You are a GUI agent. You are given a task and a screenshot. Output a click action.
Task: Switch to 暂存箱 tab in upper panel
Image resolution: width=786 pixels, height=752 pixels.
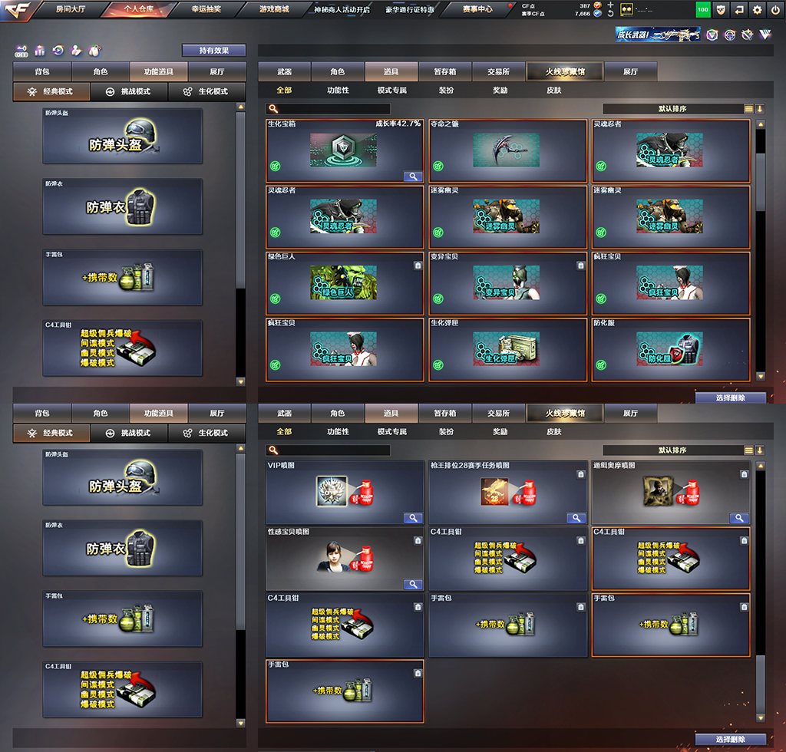[x=444, y=71]
